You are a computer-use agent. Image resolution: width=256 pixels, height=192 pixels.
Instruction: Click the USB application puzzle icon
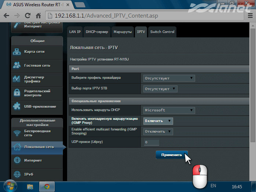tap(17, 107)
